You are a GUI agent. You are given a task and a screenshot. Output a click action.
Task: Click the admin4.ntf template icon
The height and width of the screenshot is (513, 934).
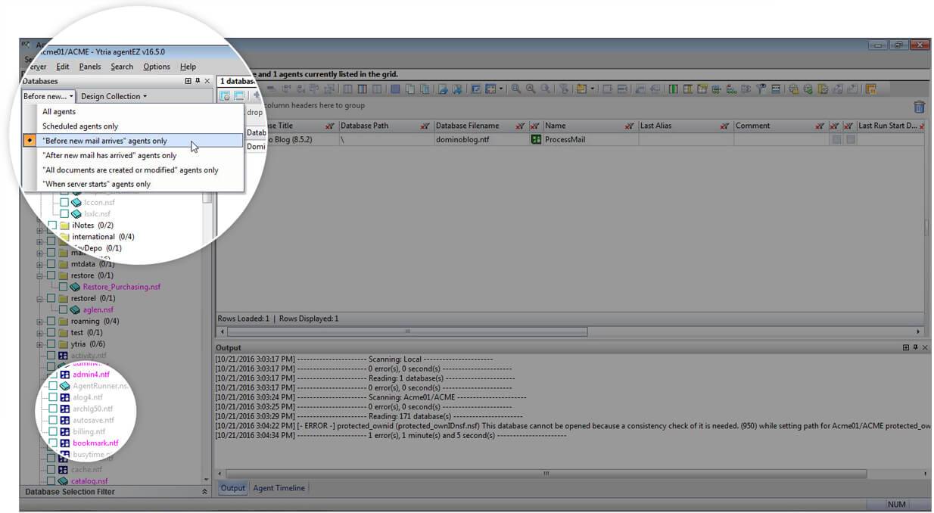pos(64,375)
